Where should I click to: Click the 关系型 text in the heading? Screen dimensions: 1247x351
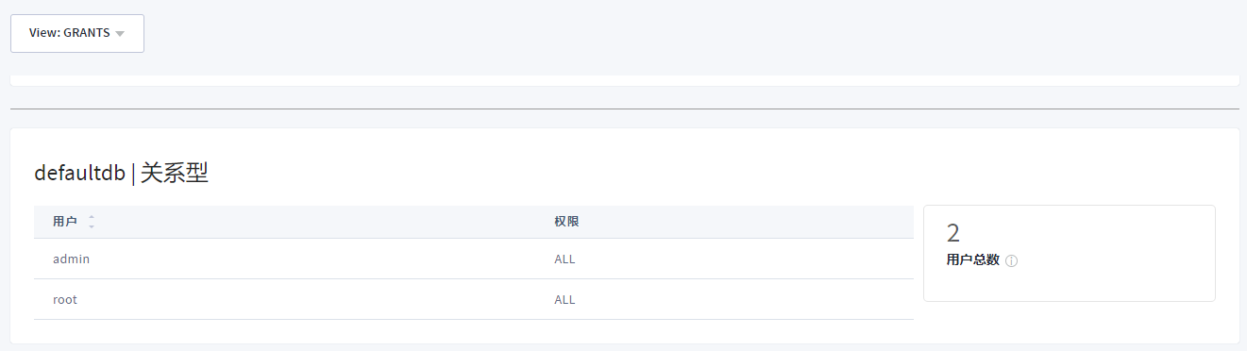click(x=175, y=173)
